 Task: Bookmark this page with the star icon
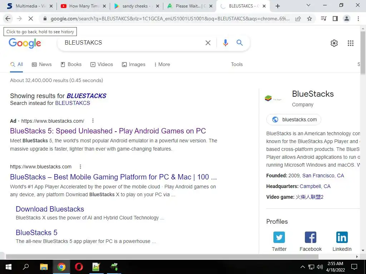(x=310, y=19)
